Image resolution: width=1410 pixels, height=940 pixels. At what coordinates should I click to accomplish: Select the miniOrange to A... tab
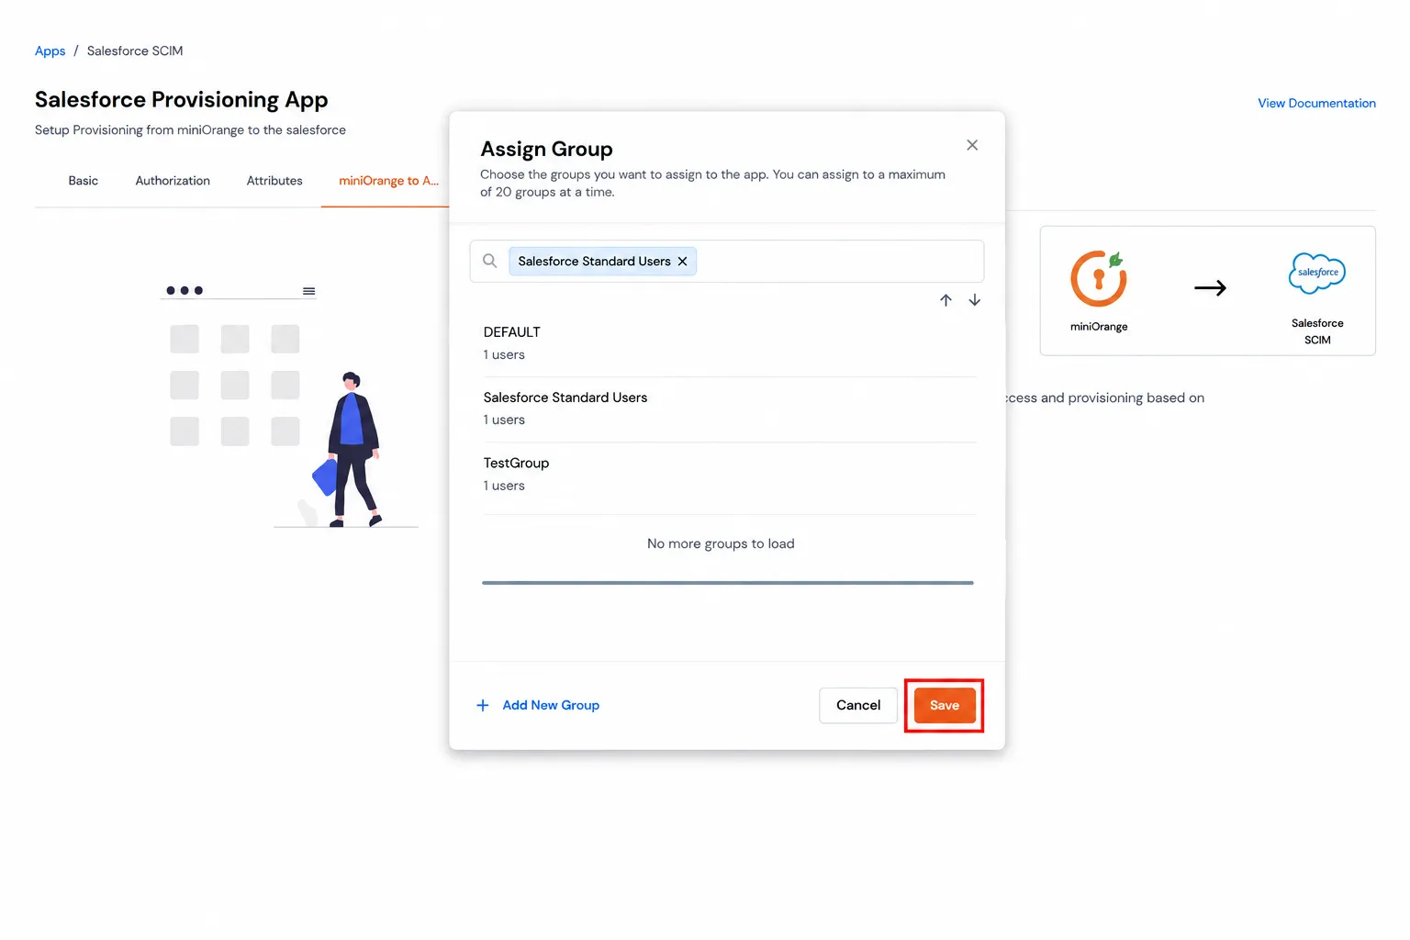(388, 181)
